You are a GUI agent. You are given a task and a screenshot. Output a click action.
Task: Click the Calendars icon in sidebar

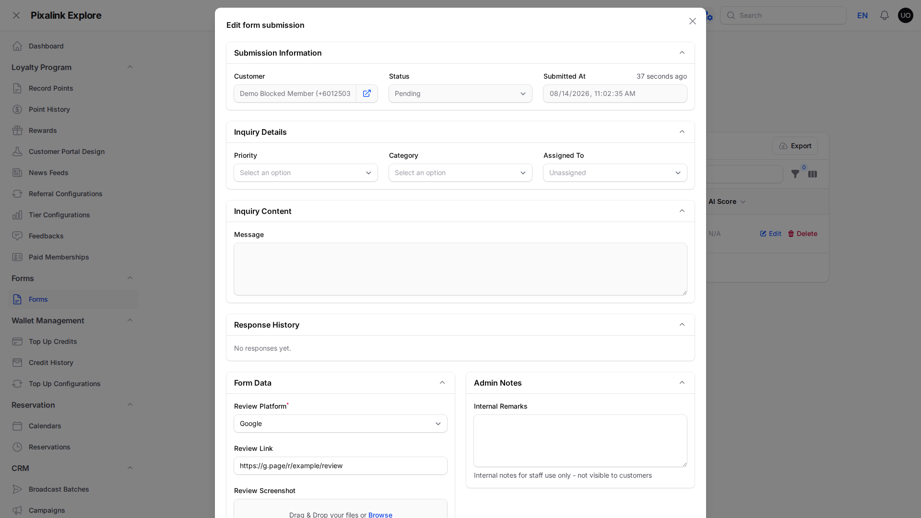click(x=17, y=426)
